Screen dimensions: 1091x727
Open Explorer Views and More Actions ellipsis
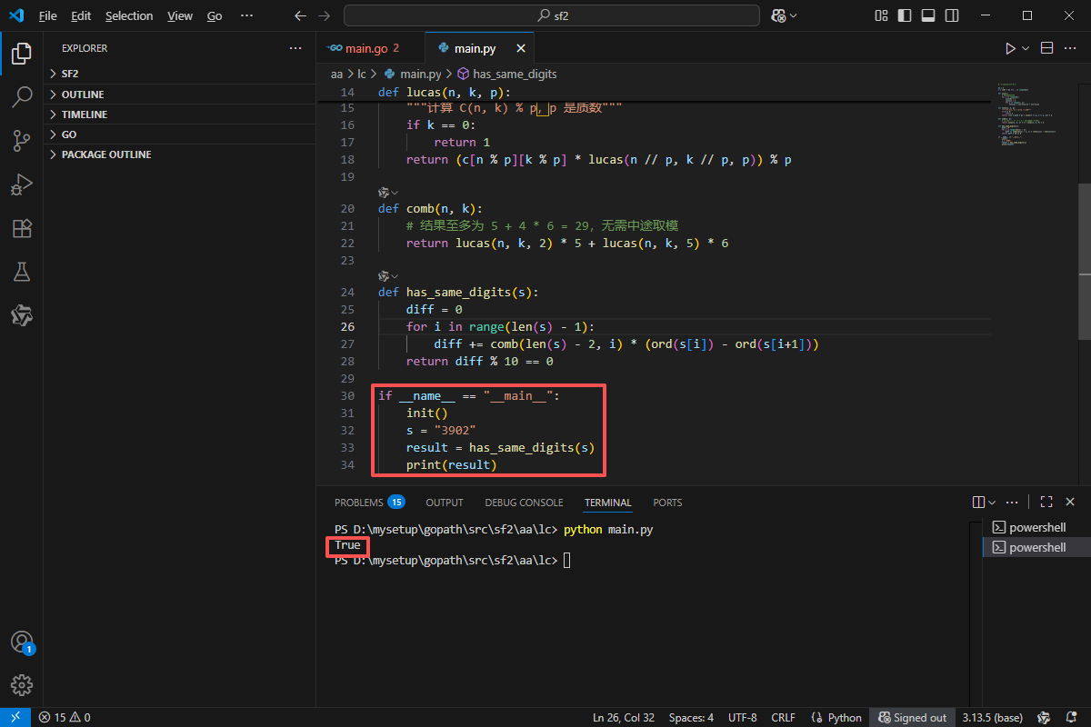[x=295, y=48]
